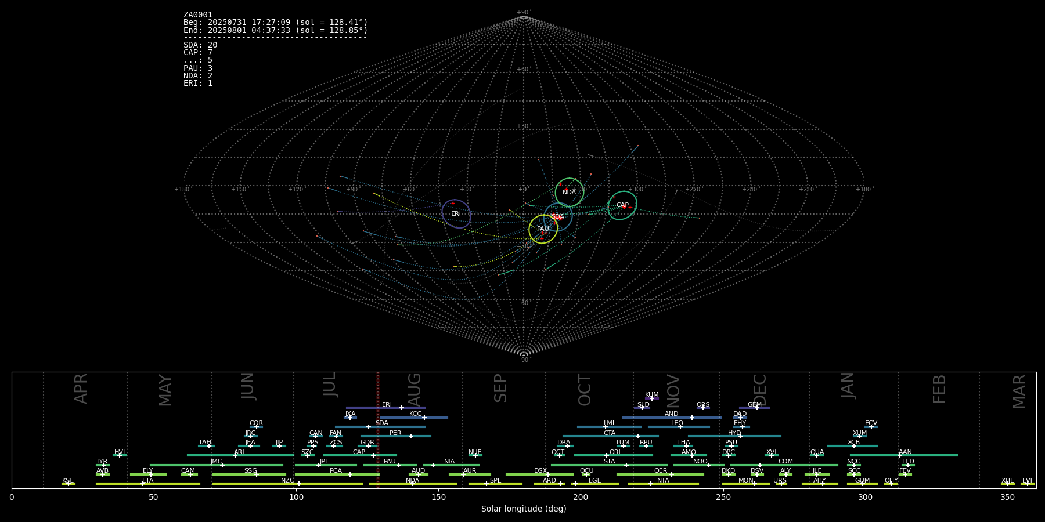The height and width of the screenshot is (522, 1045).
Task: Select the LEO shower label on timeline
Action: (678, 423)
